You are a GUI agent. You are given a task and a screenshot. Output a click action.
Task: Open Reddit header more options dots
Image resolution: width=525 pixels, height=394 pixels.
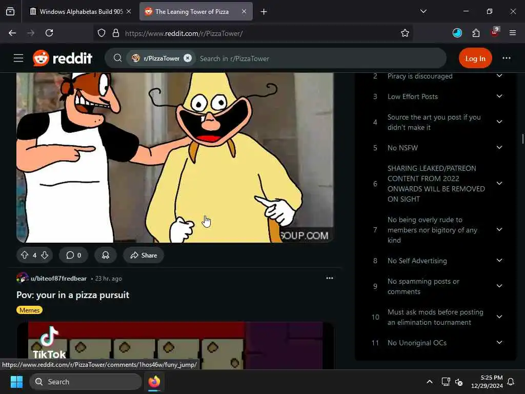[506, 58]
